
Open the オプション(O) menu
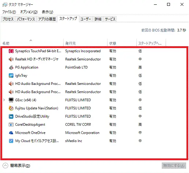point(29,12)
